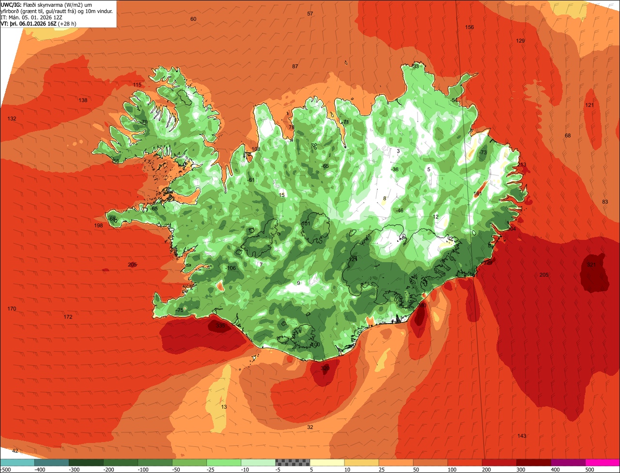Click the map value '156' near the top

tap(469, 27)
